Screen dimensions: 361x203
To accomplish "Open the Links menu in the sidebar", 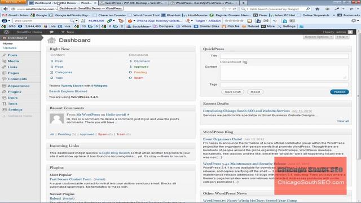I will (x=12, y=67).
